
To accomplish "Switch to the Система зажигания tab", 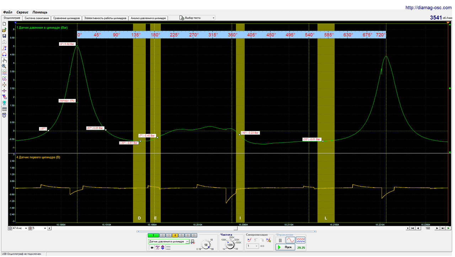I will (x=37, y=18).
